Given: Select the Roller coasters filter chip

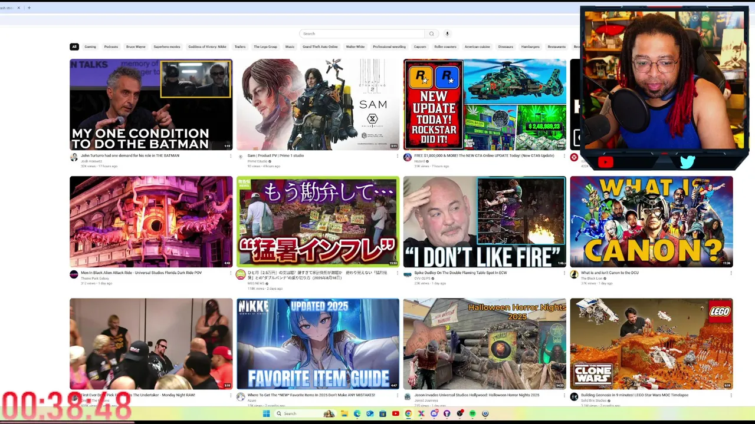Looking at the screenshot, I should click(445, 47).
